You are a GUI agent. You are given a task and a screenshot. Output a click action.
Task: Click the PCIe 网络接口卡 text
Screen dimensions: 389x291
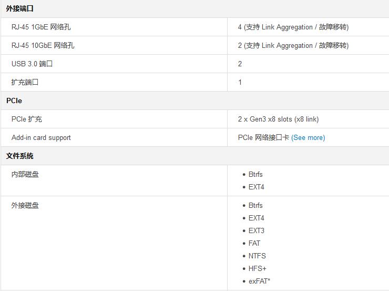coord(263,137)
